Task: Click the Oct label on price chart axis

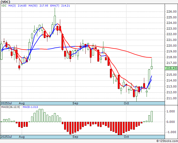Action: (126, 103)
